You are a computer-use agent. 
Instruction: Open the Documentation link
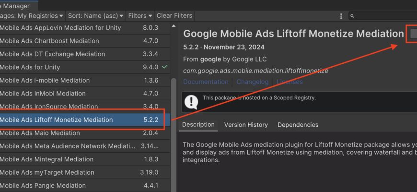[x=206, y=82]
